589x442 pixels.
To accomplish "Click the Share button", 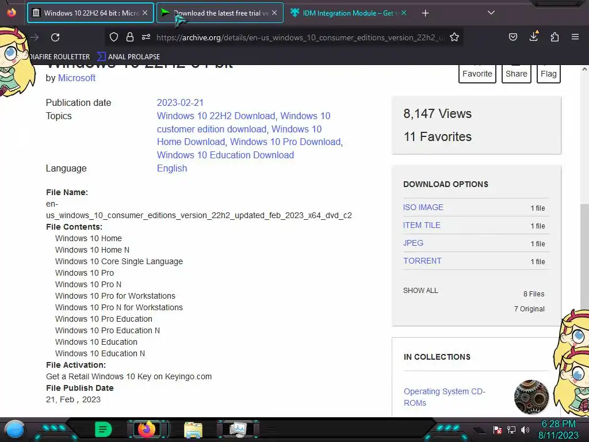I will click(x=516, y=73).
